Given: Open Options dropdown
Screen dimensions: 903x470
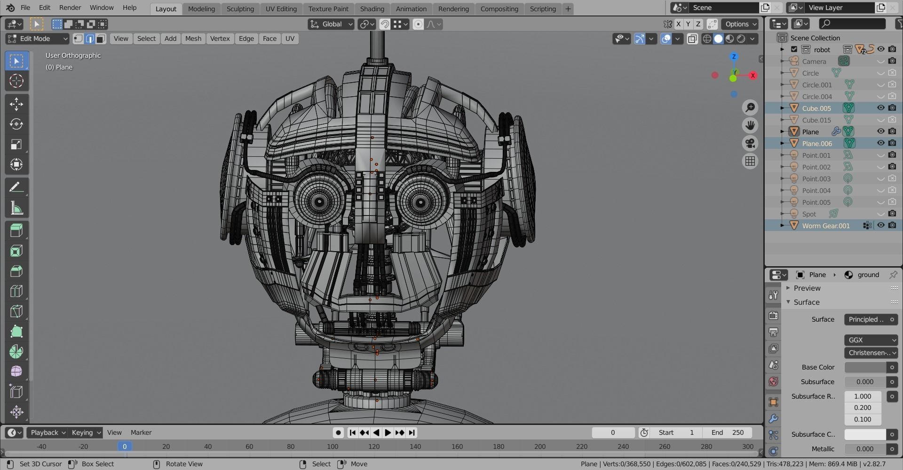Looking at the screenshot, I should tap(741, 24).
